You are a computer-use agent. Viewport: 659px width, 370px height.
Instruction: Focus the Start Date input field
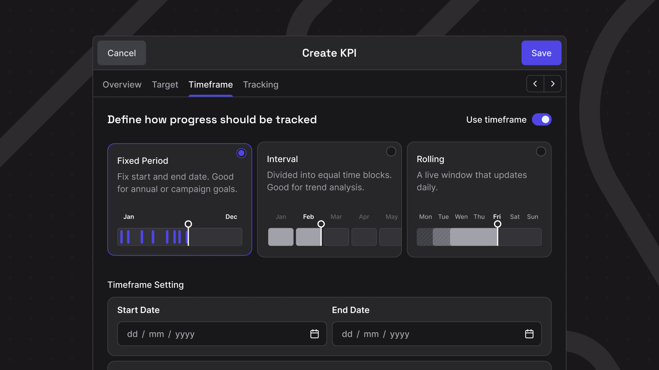click(x=213, y=334)
